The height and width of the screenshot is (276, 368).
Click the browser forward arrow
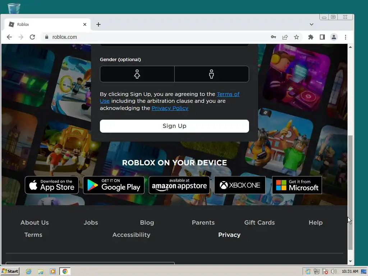point(21,37)
